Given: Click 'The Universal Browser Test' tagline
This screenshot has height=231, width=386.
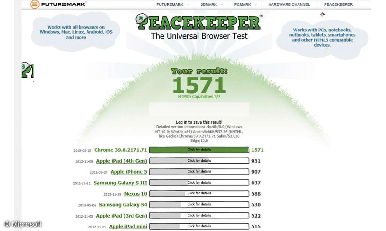Looking at the screenshot, I should (x=199, y=36).
